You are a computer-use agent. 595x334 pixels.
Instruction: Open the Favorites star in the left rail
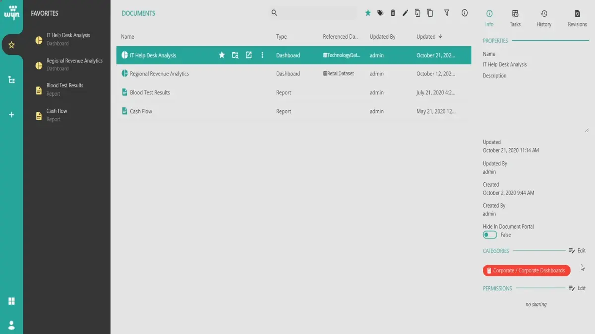pos(11,45)
